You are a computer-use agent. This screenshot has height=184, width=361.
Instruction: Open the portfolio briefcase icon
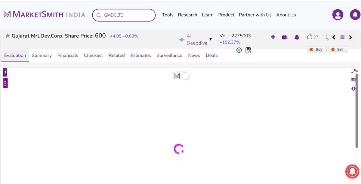[x=285, y=37]
